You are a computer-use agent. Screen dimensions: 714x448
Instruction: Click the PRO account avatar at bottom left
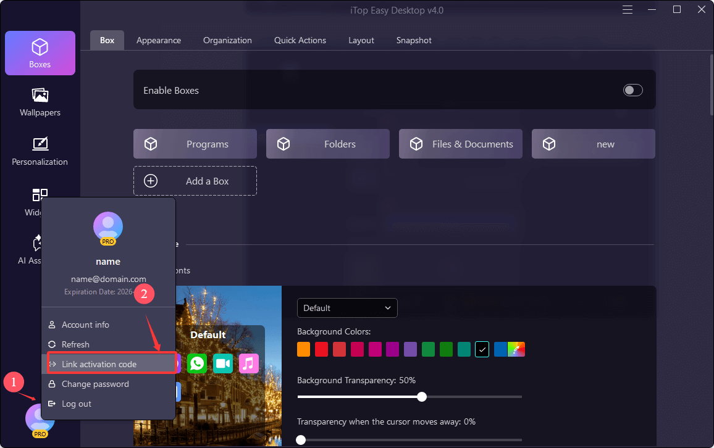40,419
